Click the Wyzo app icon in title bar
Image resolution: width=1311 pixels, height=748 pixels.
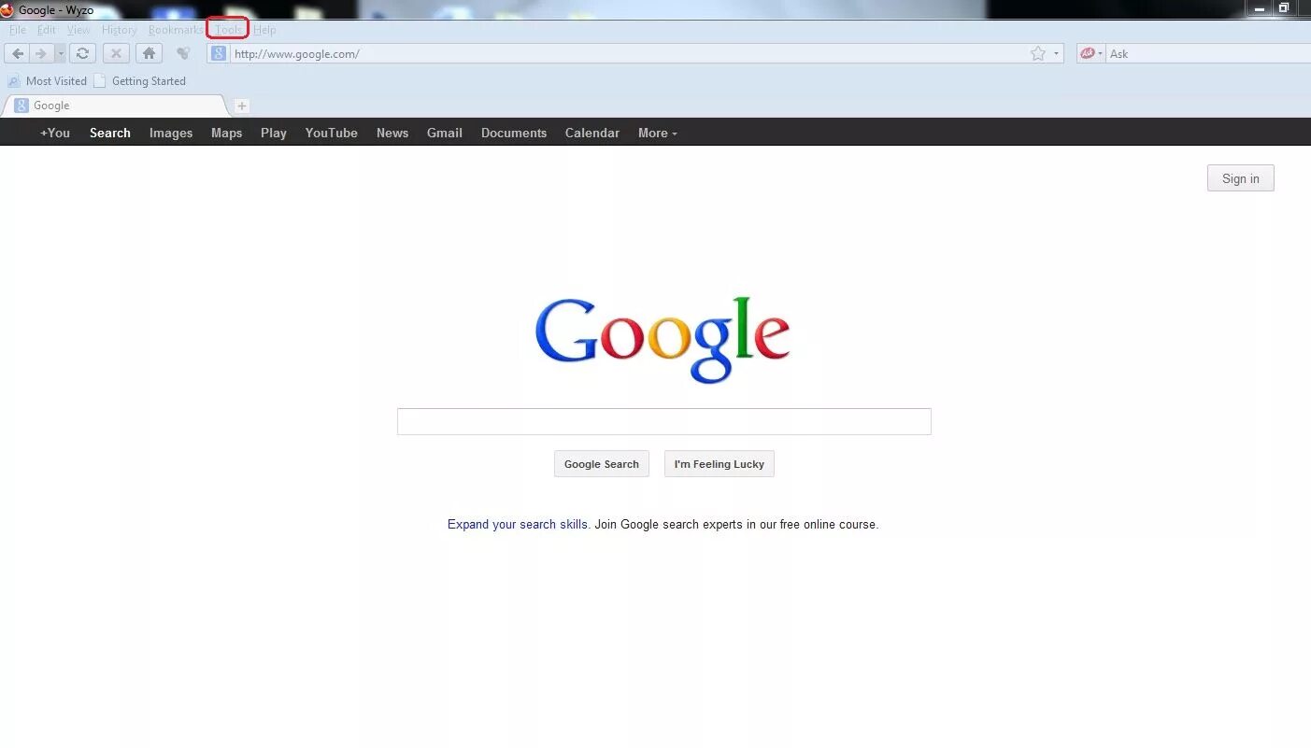[7, 10]
